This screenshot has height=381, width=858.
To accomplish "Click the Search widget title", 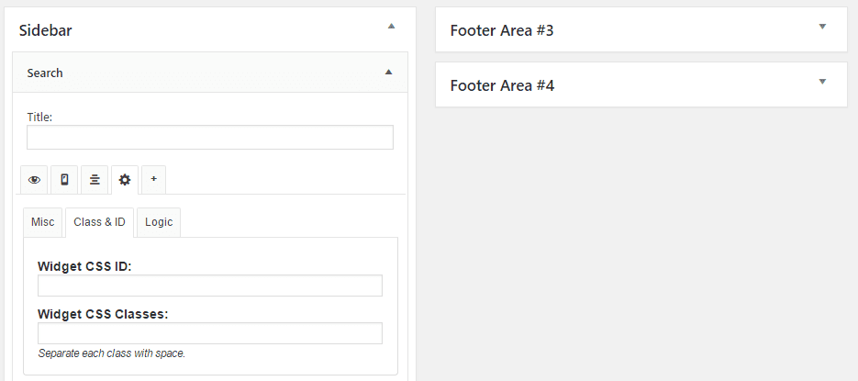I will click(x=45, y=73).
